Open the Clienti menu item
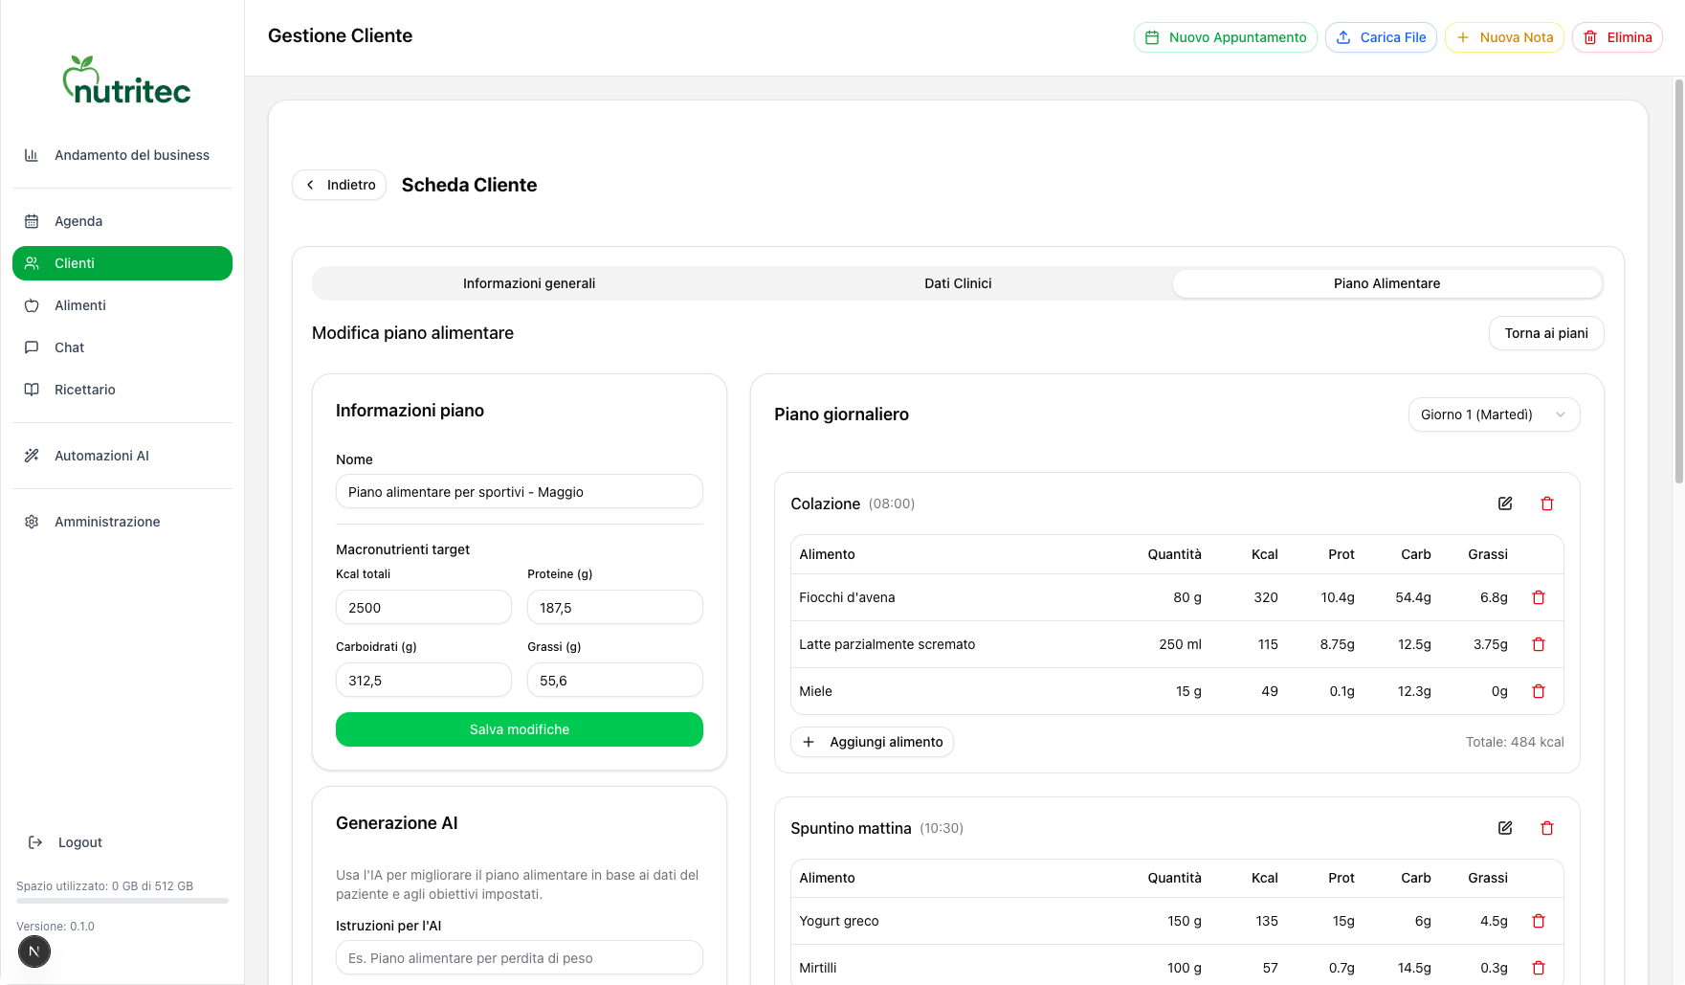Screen dimensions: 1685x985 122,263
